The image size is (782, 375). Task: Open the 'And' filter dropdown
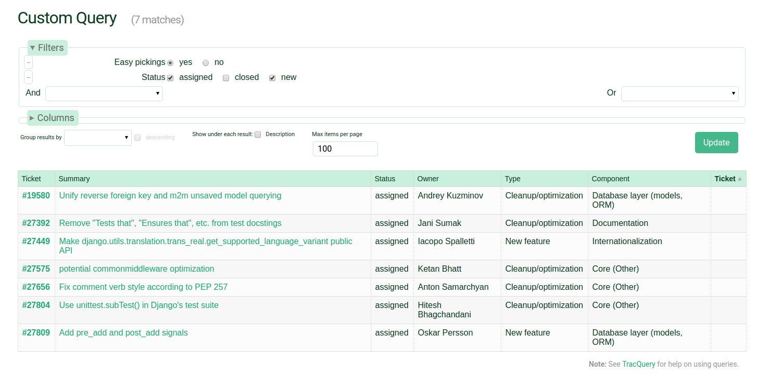pyautogui.click(x=104, y=93)
